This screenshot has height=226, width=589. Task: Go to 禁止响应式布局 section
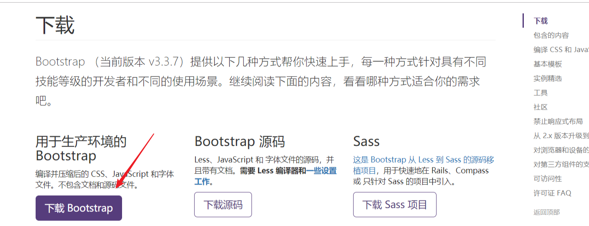(558, 121)
